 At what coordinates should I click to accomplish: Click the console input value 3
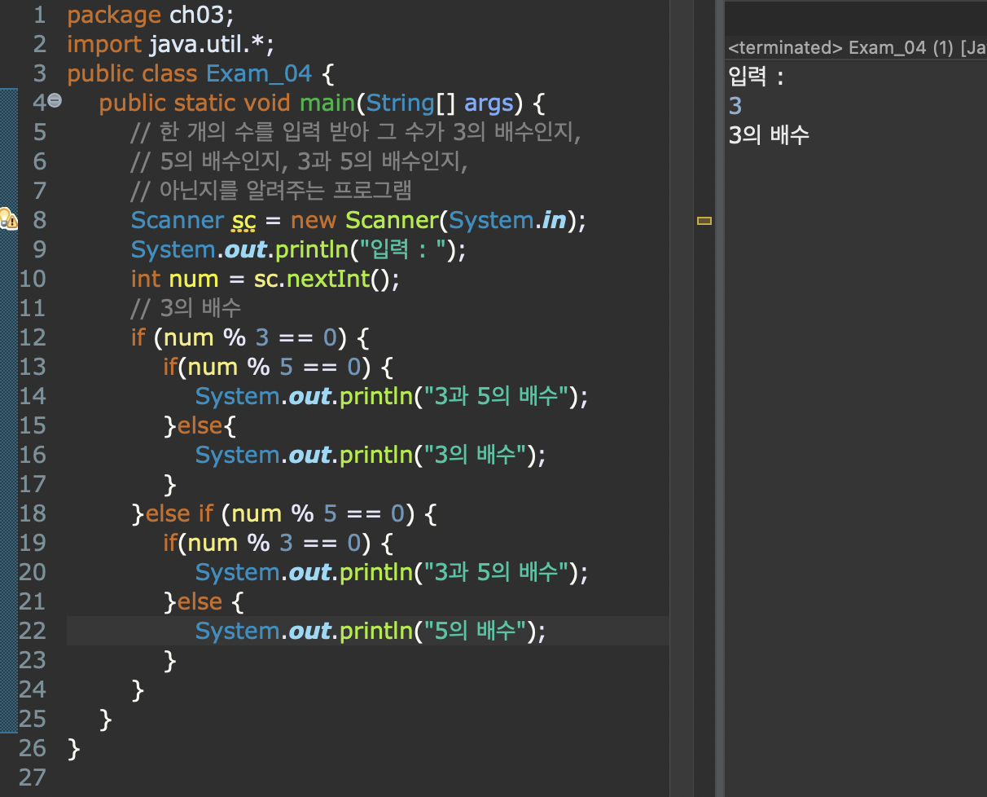click(735, 106)
